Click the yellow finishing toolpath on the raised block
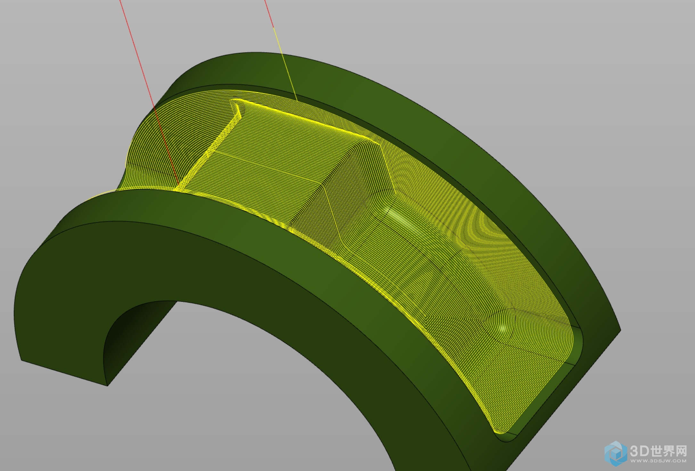 click(272, 163)
